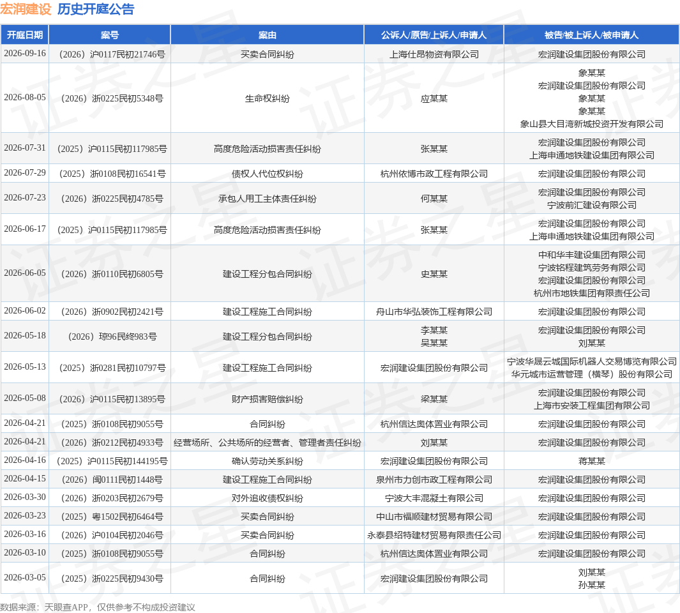Select the date cell 2026-03-05
The width and height of the screenshot is (680, 613).
(x=25, y=577)
